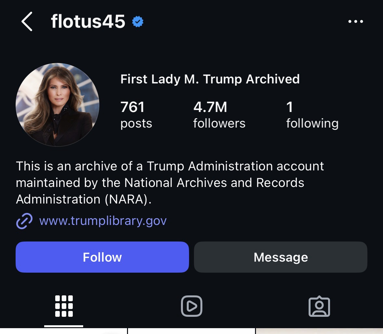
Task: Tap the 761 posts count
Action: [x=136, y=115]
